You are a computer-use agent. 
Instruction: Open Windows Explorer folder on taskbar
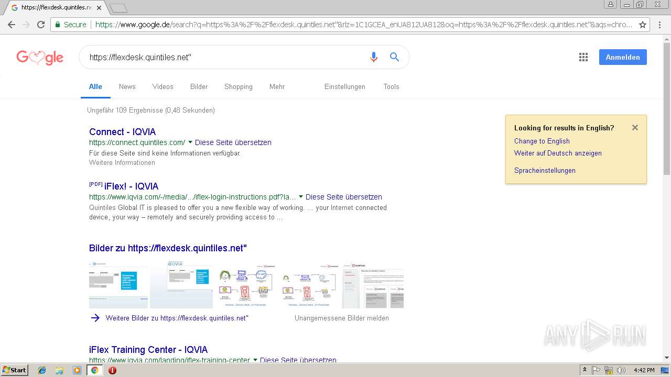[x=59, y=370]
